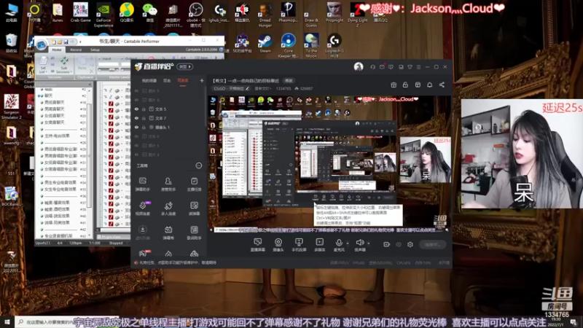Open the gift box icon near room info
This screenshot has height=328, width=583.
point(394,85)
